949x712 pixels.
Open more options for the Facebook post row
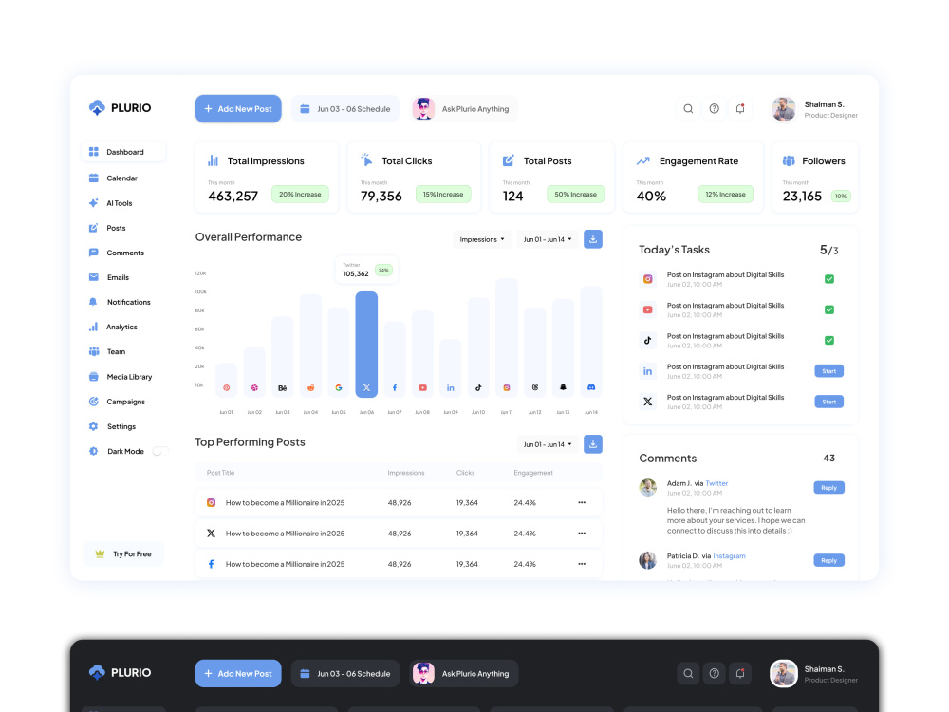[582, 564]
